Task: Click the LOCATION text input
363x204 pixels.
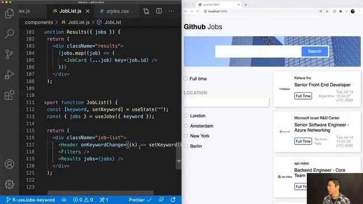Action: click(x=226, y=103)
